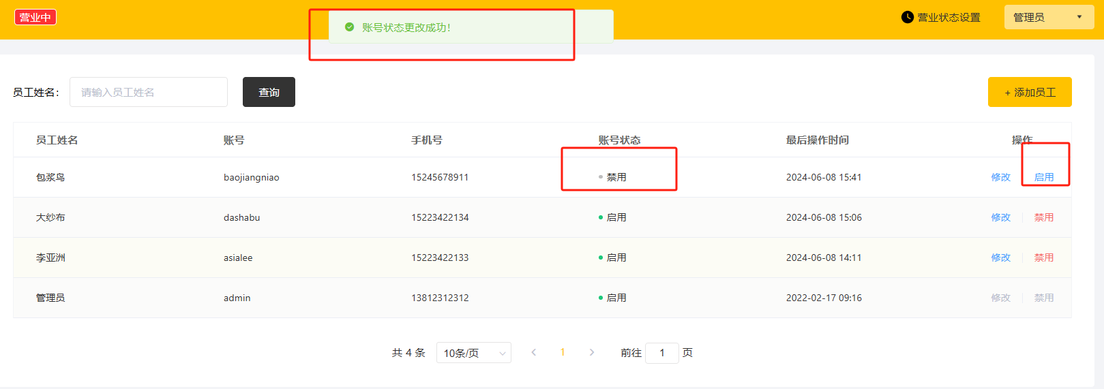Go to previous page with left arrow
Viewport: 1104px width, 389px height.
[533, 352]
